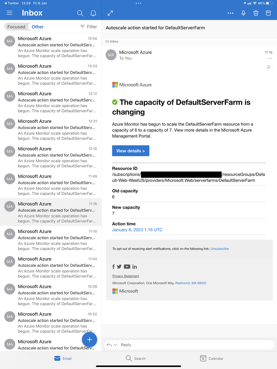Expand email to full screen arrows icon

110,13
